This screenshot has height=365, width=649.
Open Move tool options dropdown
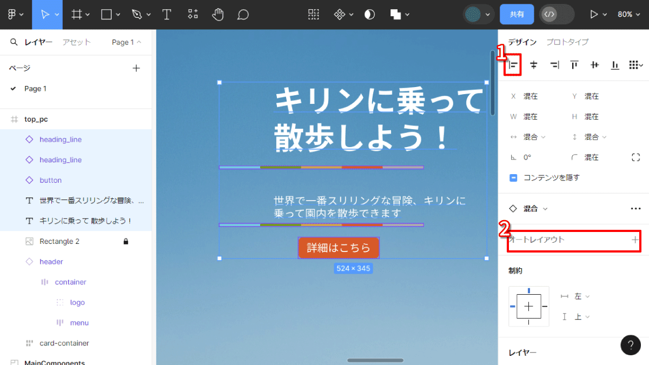coord(57,15)
